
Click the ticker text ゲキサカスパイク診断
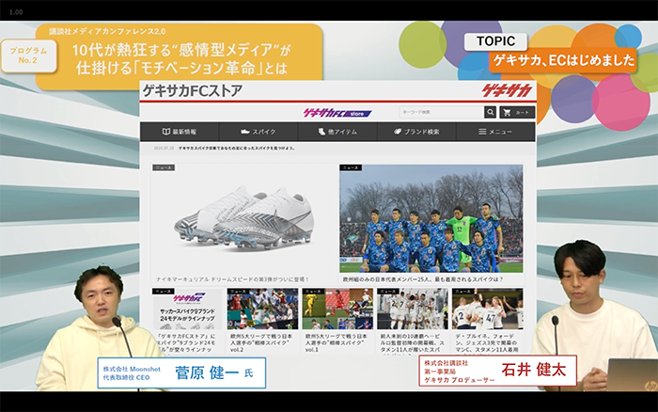tap(237, 149)
